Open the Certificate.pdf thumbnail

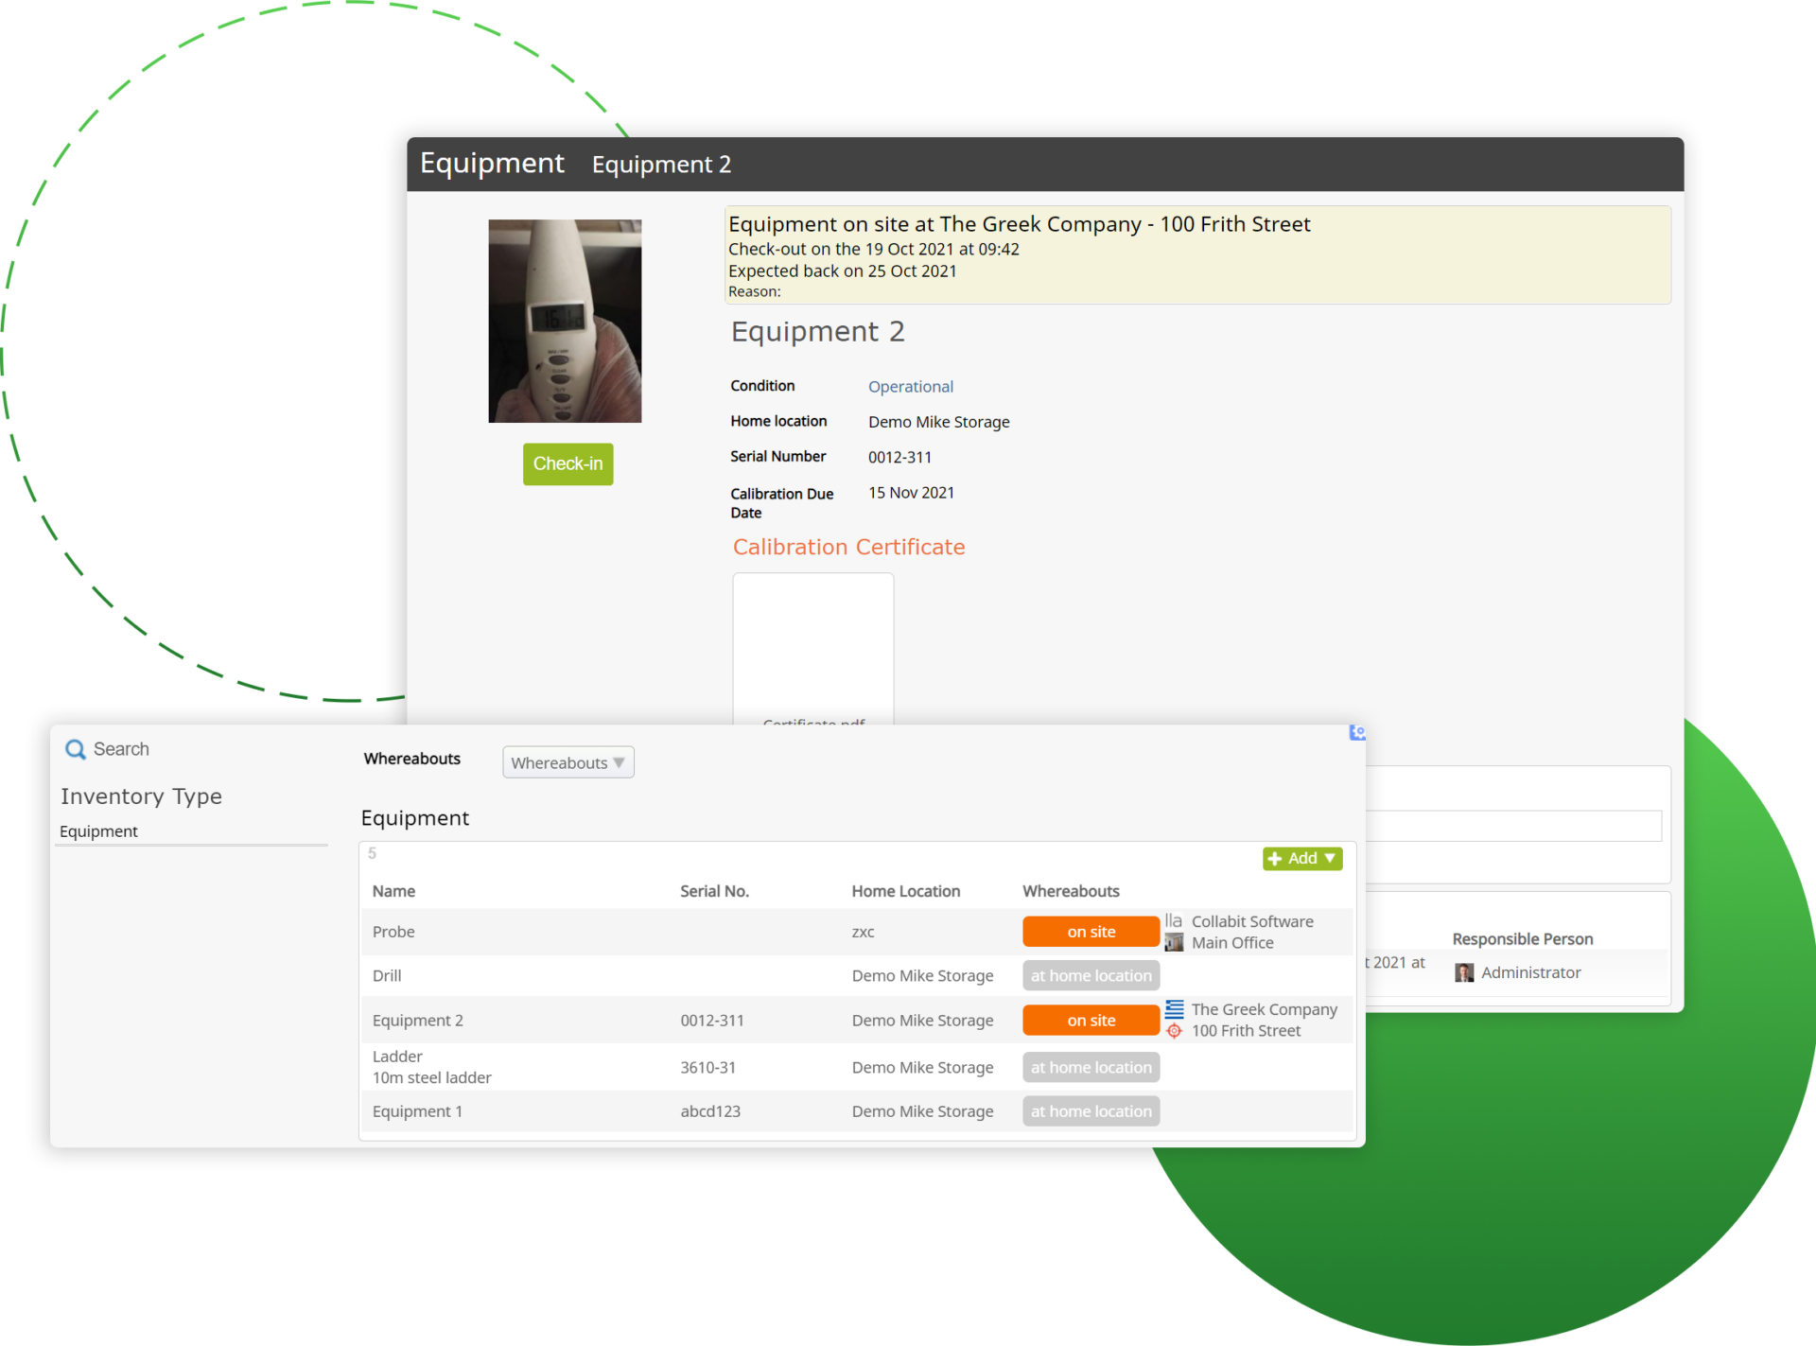pos(812,653)
